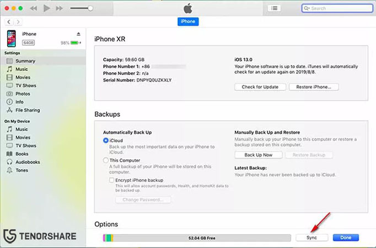Open Audiobooks under On My Device

point(43,162)
